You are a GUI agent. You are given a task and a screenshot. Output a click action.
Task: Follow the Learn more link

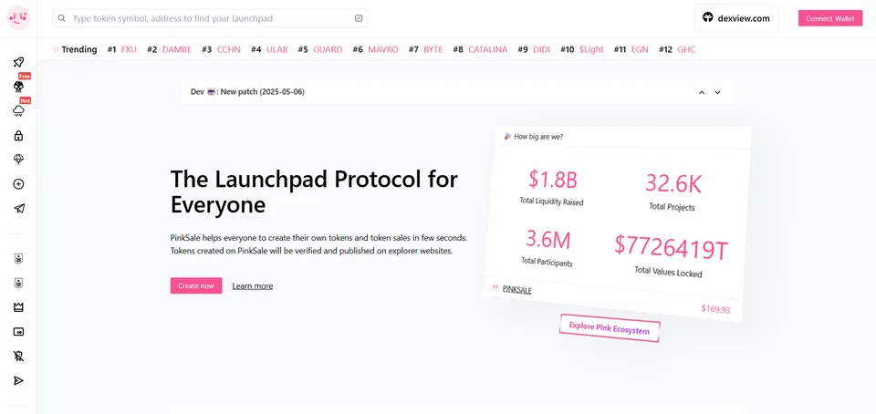tap(253, 285)
